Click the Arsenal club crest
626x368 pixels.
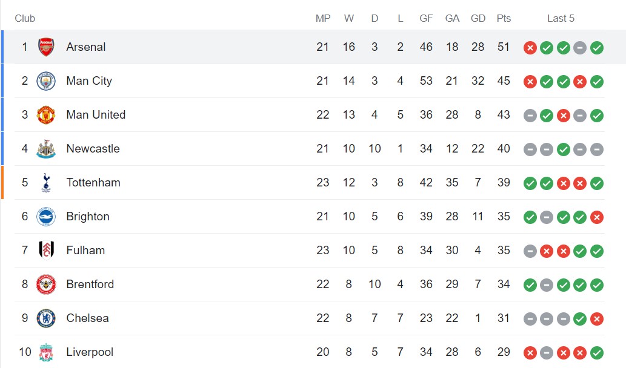[46, 47]
